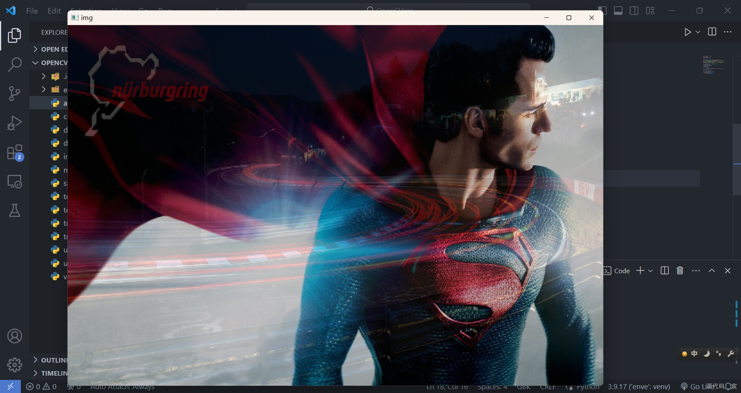The height and width of the screenshot is (393, 741).
Task: Click the IME orange dot icon
Action: [x=684, y=354]
